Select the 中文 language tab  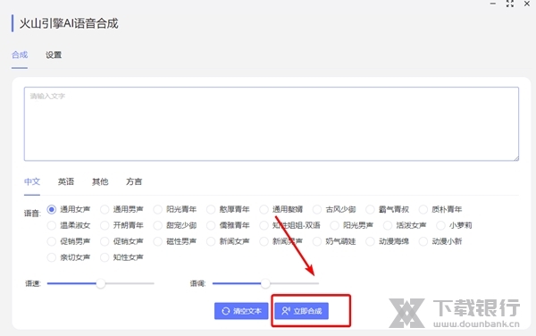tap(32, 181)
